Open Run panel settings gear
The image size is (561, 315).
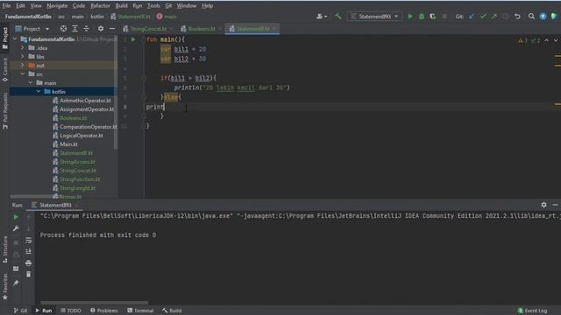[x=543, y=205]
